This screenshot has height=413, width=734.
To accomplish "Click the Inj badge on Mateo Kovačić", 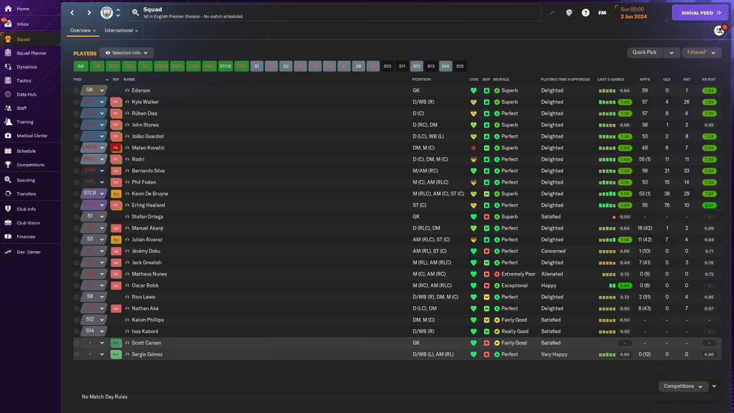I will click(x=116, y=148).
